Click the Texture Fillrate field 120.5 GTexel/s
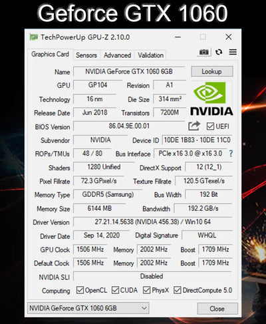 tap(203, 181)
